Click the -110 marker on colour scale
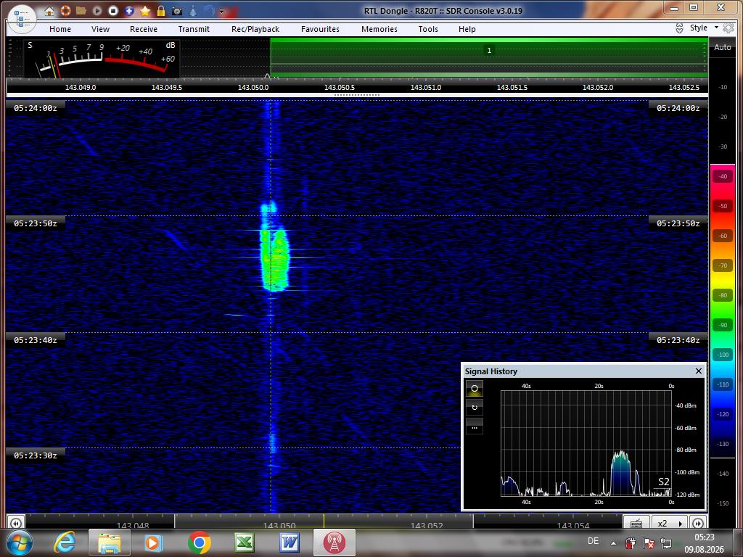The height and width of the screenshot is (557, 743). click(723, 384)
